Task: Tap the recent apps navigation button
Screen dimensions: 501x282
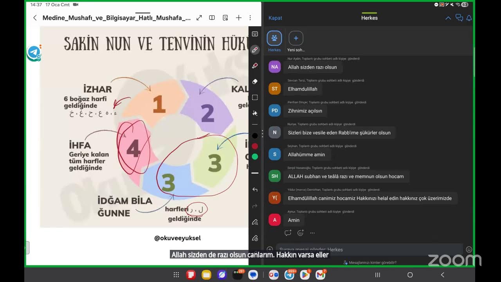Action: tap(378, 275)
